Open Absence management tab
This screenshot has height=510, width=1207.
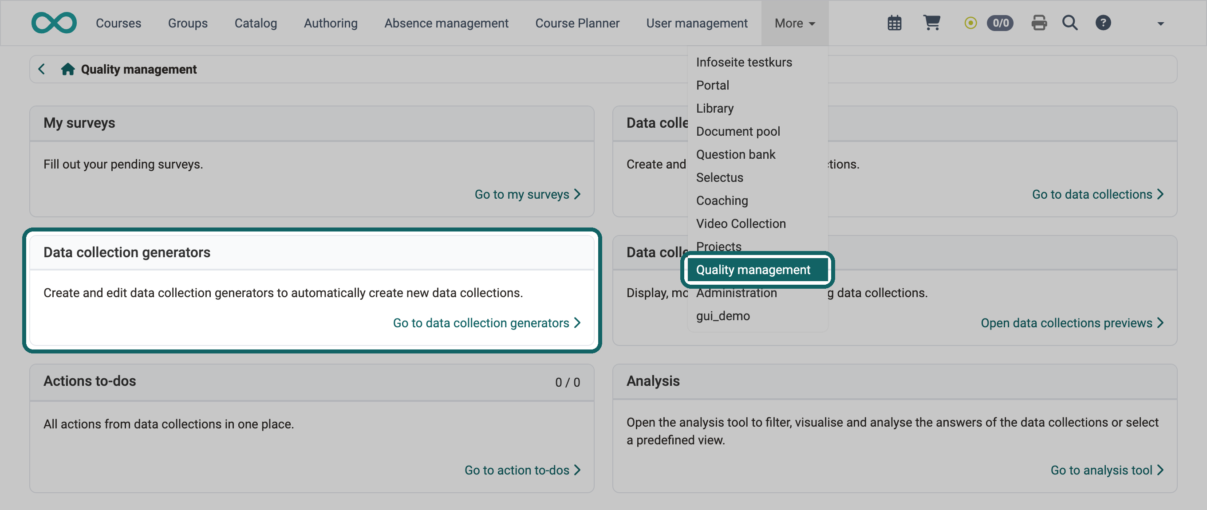click(446, 23)
